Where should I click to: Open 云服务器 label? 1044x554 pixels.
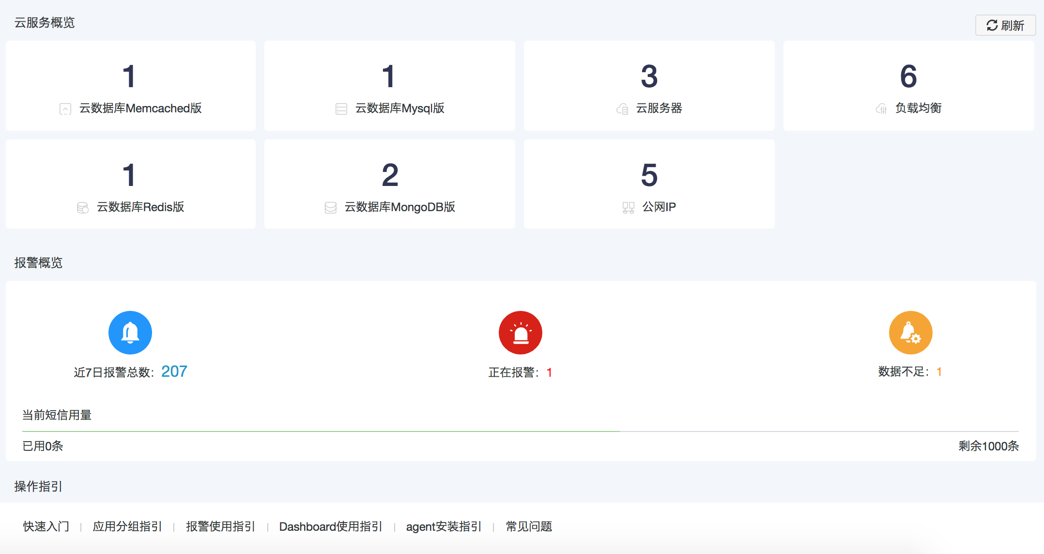659,108
